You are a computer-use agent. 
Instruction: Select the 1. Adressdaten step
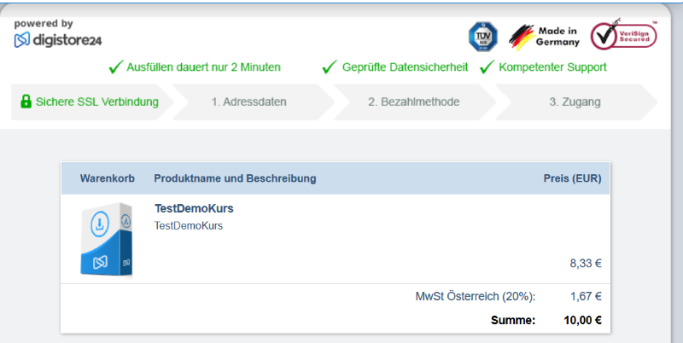tap(248, 102)
